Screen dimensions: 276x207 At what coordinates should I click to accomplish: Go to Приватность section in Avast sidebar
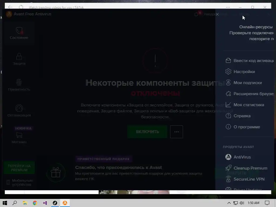point(19,85)
